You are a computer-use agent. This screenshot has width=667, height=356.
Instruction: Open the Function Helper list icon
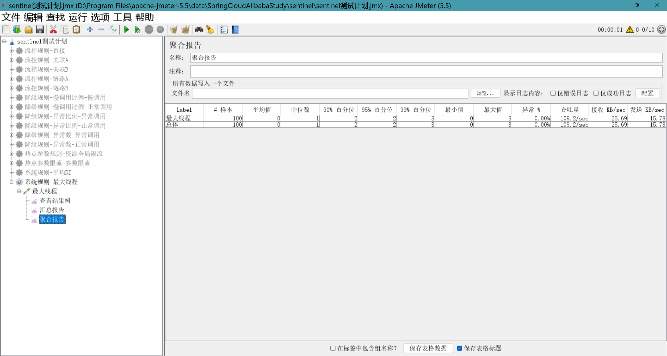click(224, 30)
